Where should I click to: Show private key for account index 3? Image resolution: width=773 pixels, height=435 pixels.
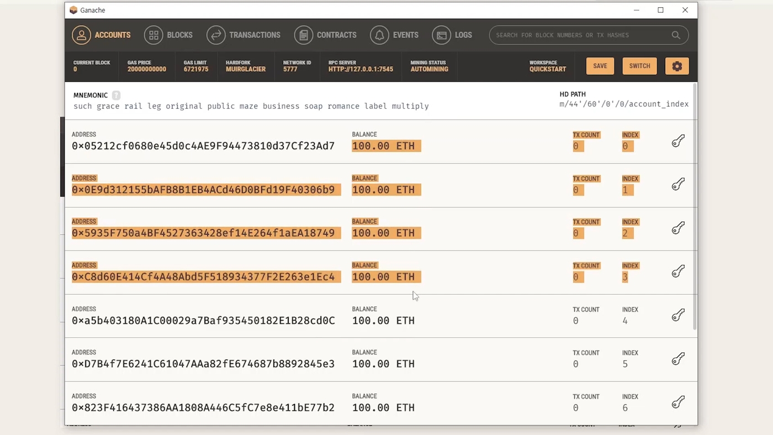(678, 272)
